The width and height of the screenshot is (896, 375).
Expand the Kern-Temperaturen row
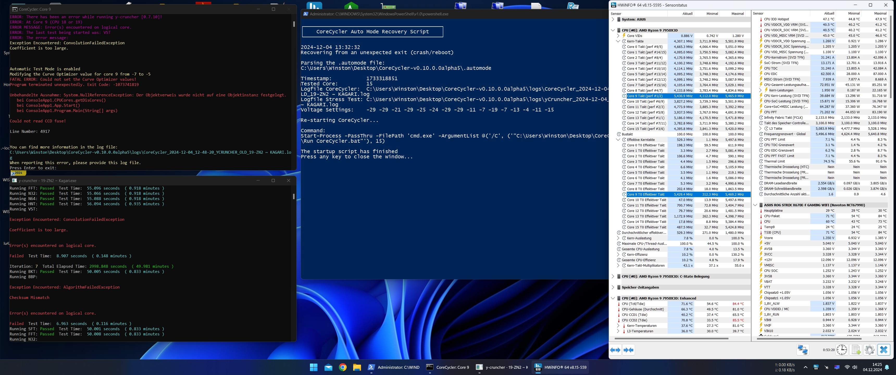618,326
